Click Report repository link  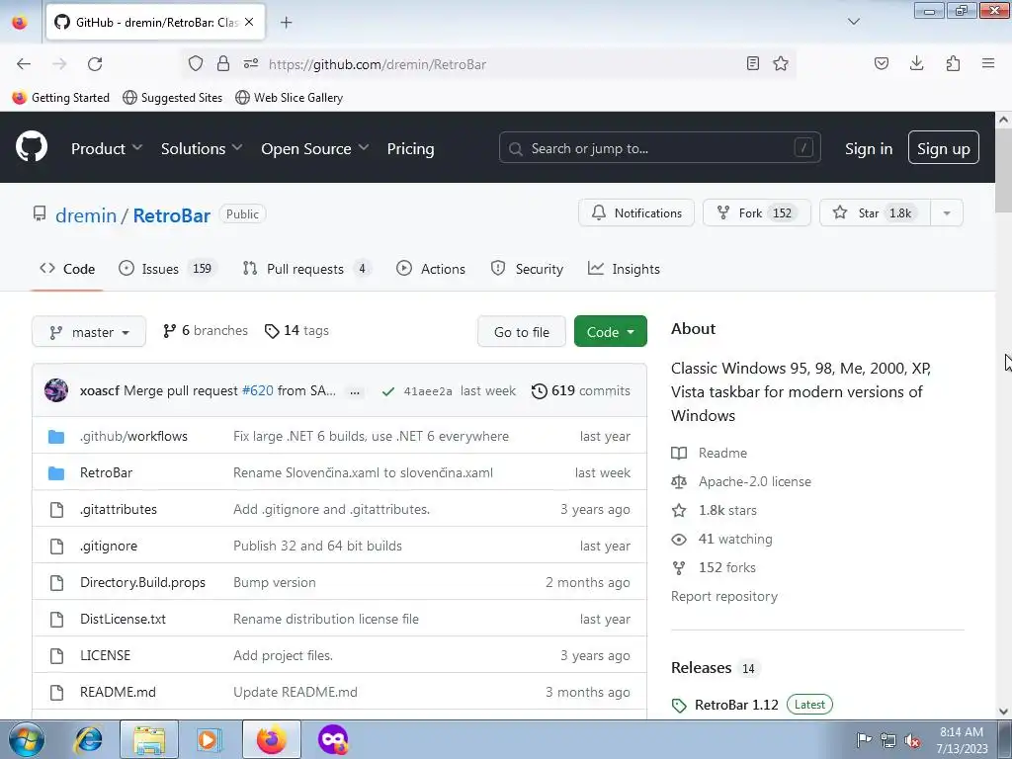tap(724, 596)
